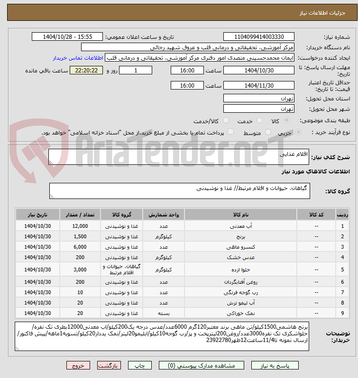Click the شماره نیاز number field
Viewport: 358px width, 378px height.
pyautogui.click(x=259, y=36)
